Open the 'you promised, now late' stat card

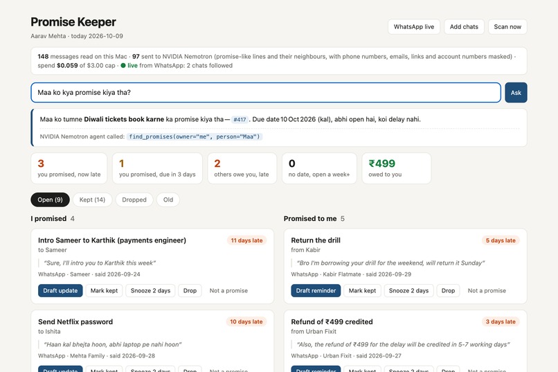[x=69, y=168]
